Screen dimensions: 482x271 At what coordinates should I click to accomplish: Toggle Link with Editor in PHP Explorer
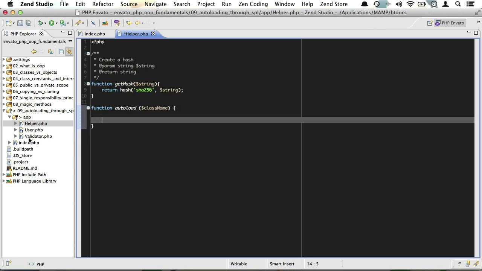pyautogui.click(x=69, y=52)
